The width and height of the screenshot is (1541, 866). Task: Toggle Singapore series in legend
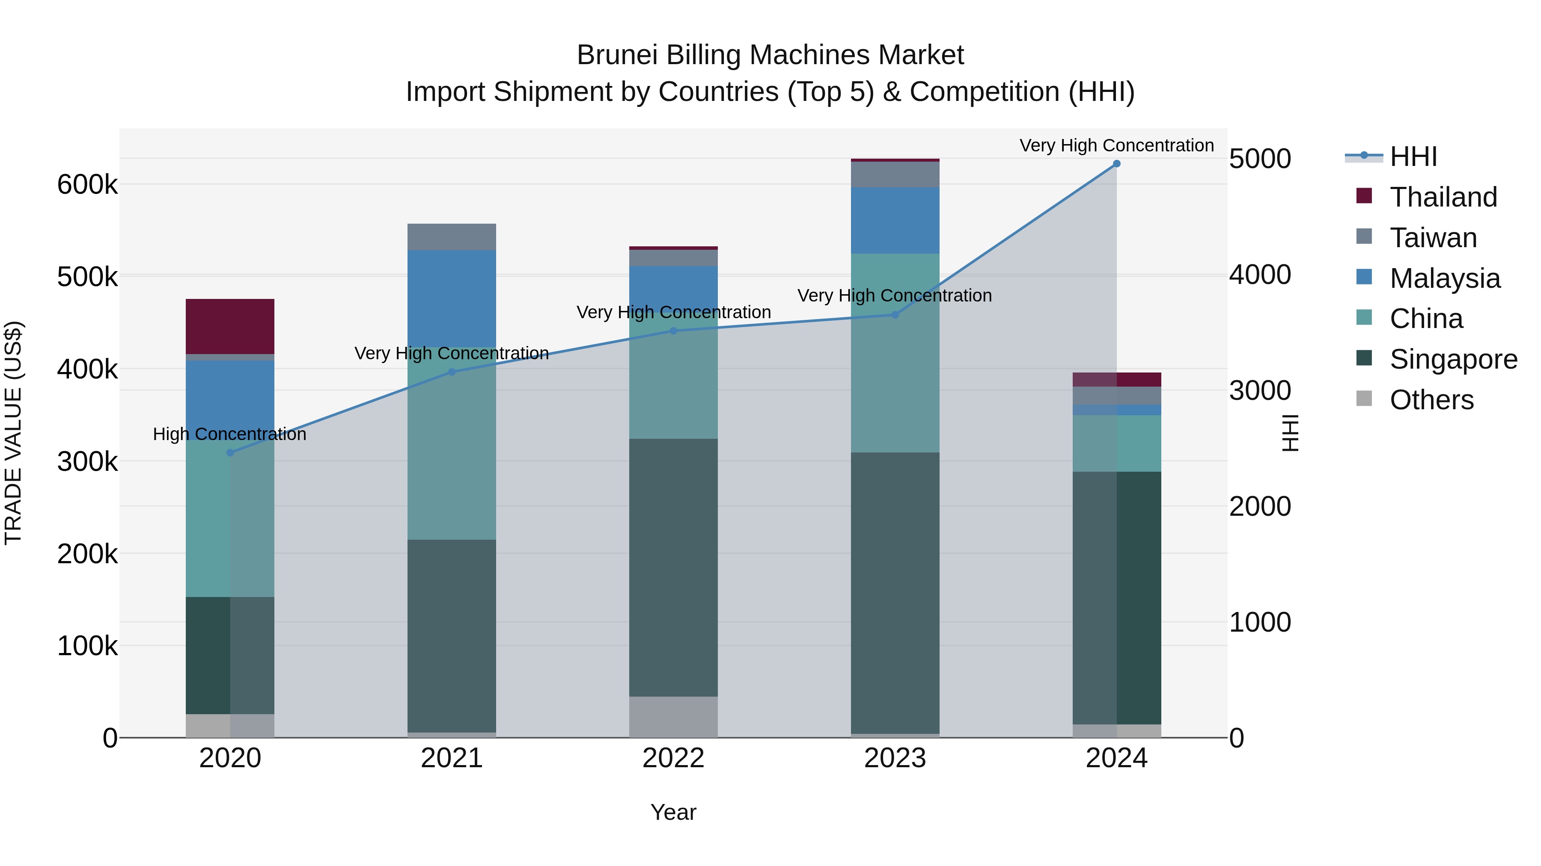click(x=1437, y=359)
